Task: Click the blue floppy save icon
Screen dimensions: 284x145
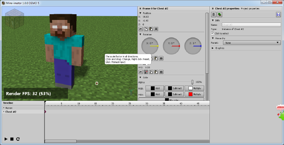Action: coord(278,15)
